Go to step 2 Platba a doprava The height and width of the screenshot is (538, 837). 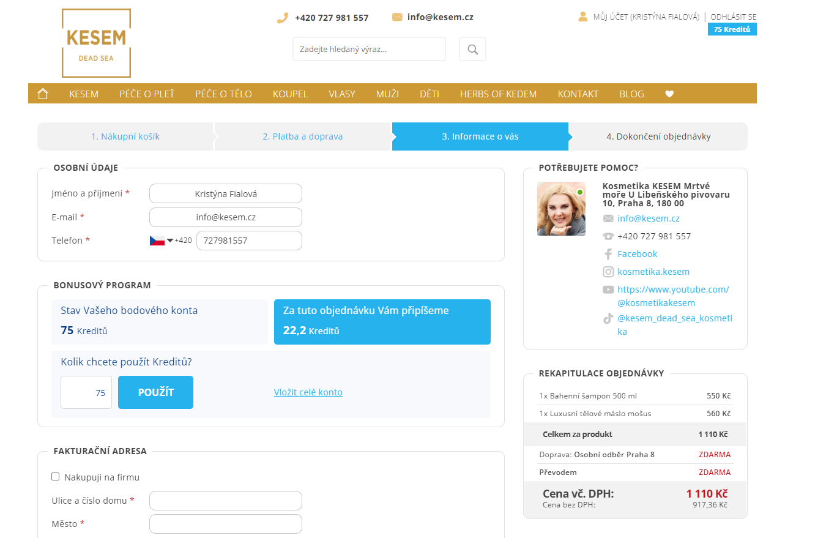click(x=303, y=136)
